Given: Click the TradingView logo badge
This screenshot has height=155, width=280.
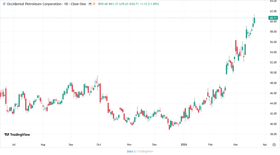Looking at the screenshot, I should click(17, 135).
